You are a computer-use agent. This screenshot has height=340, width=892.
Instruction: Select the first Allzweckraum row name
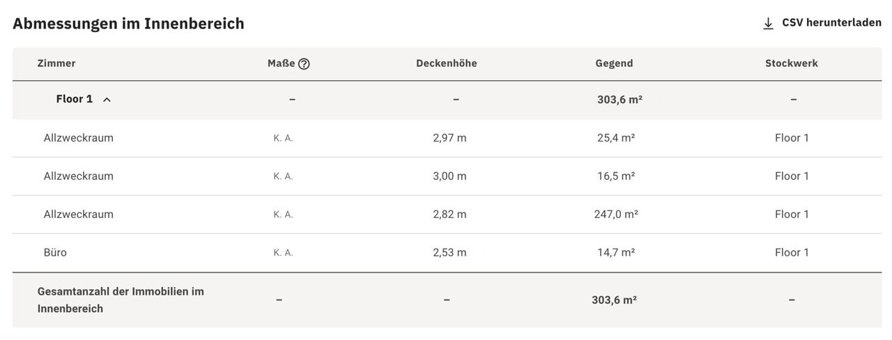click(x=79, y=138)
